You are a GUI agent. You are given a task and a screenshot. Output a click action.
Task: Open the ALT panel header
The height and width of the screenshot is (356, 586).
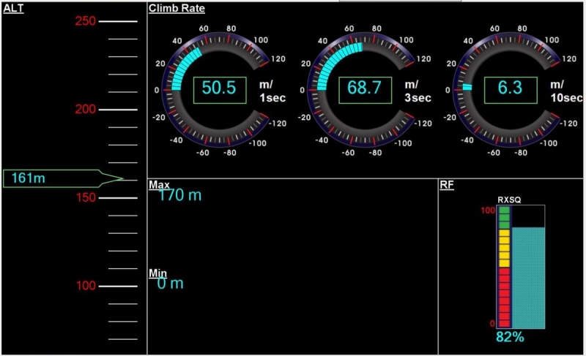12,8
